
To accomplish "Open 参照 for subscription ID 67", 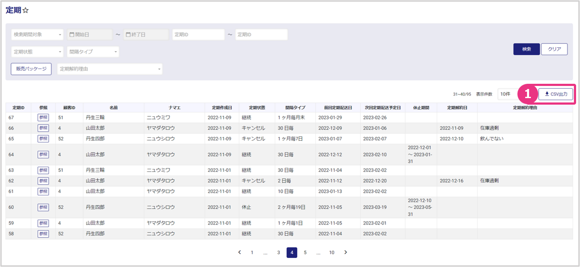I will [43, 117].
